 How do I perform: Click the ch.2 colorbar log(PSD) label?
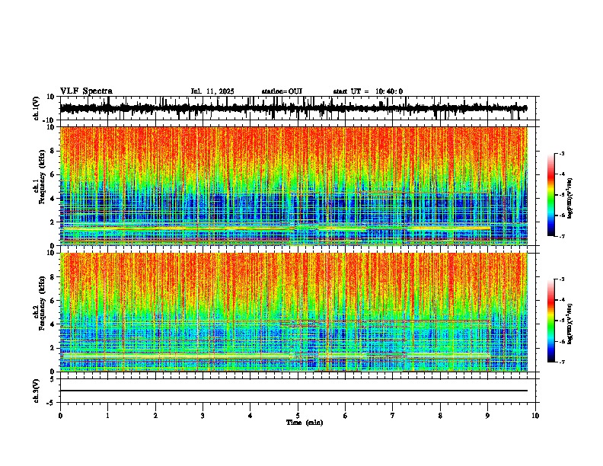pos(569,324)
